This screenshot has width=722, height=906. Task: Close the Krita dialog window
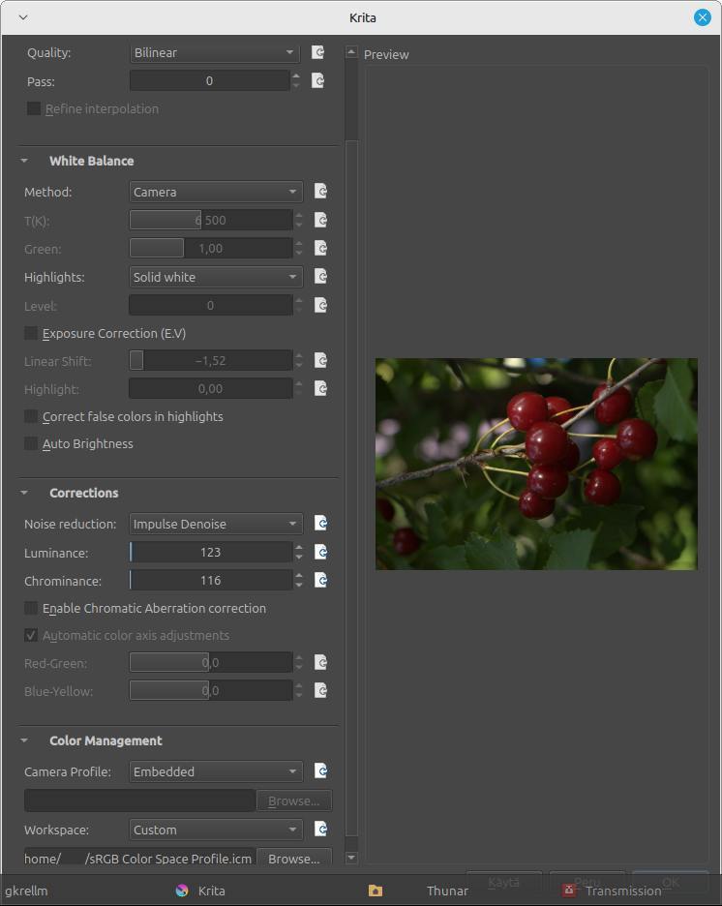coord(703,17)
